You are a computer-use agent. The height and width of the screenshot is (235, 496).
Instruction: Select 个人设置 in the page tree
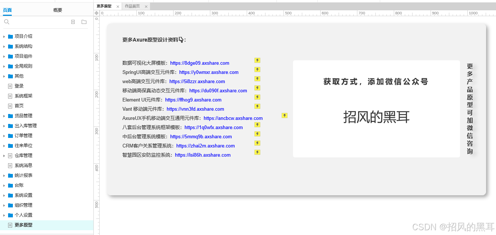click(x=24, y=215)
